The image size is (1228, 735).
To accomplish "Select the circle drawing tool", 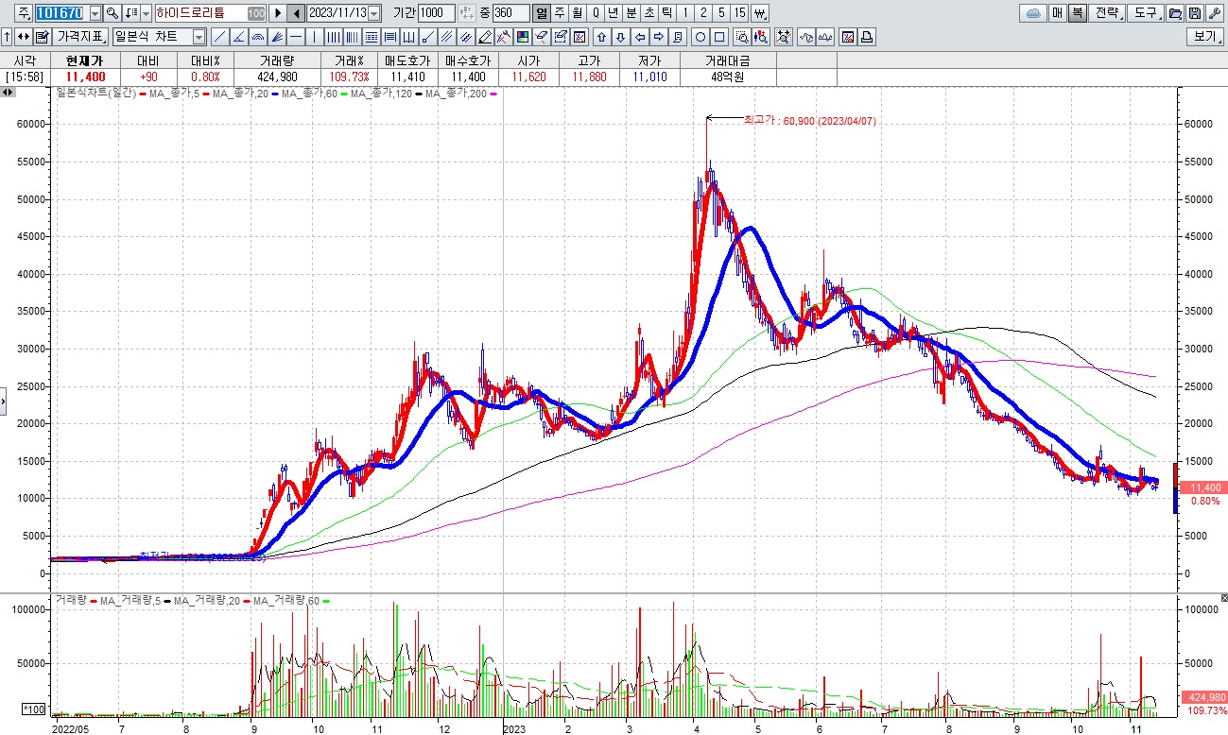I will click(x=700, y=37).
